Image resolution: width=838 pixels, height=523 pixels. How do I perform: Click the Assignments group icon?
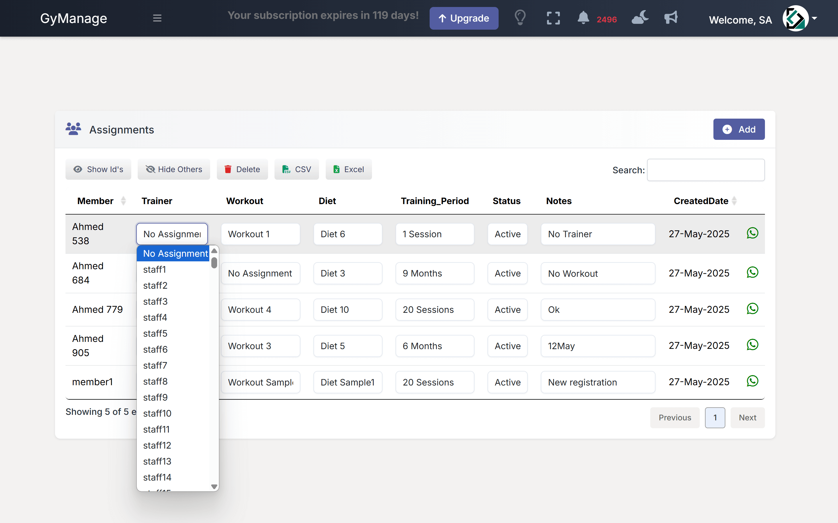coord(73,129)
